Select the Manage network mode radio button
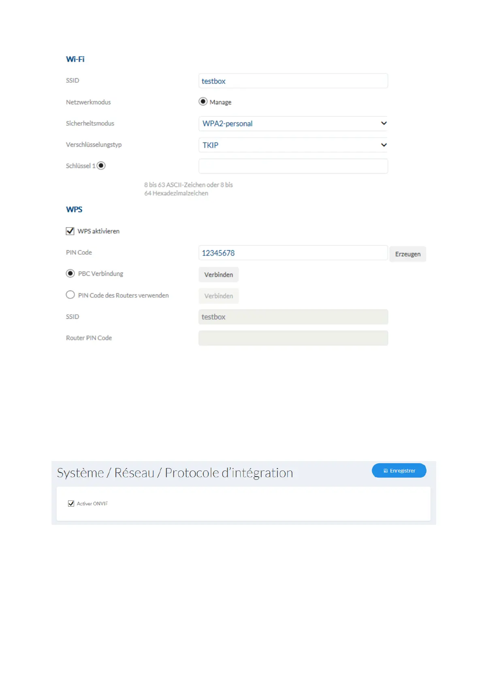The height and width of the screenshot is (683, 482). [x=203, y=101]
